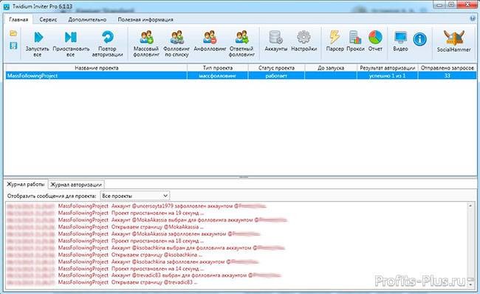
Task: Click the log scrollbar up arrow
Action: 470,206
